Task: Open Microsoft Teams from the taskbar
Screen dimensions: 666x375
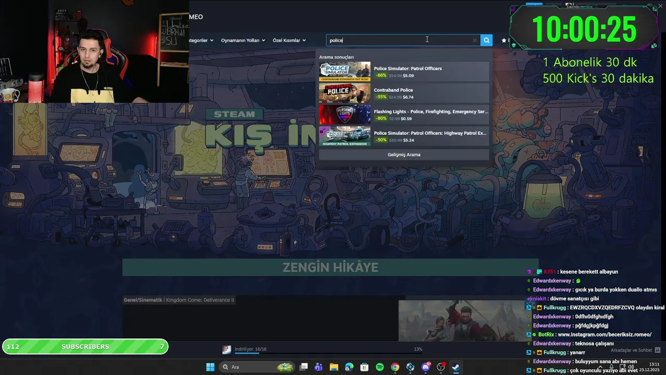Action: pyautogui.click(x=318, y=367)
